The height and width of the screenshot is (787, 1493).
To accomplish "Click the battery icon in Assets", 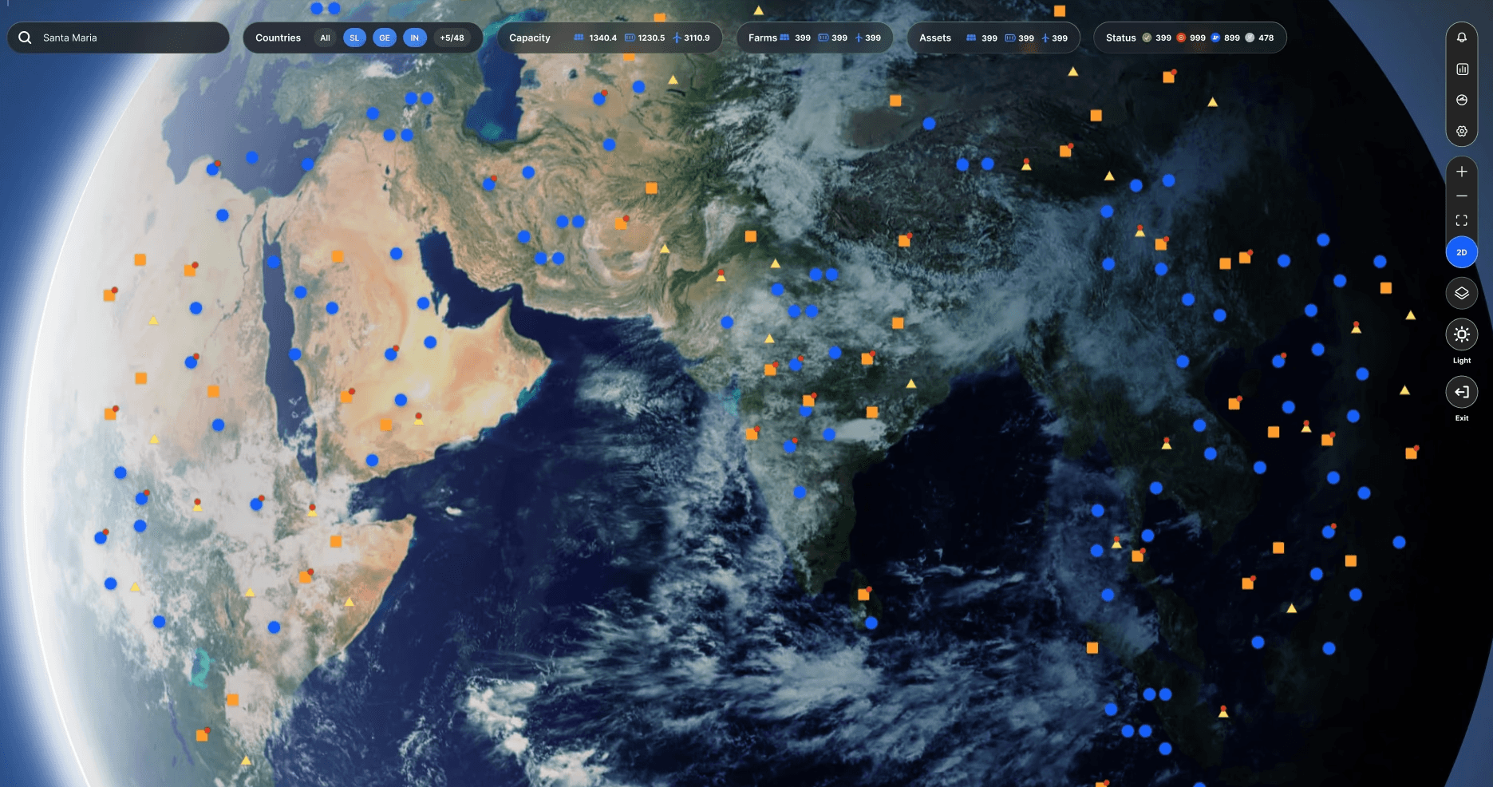I will 1010,38.
